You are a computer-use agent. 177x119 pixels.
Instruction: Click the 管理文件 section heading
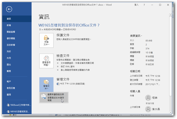(x=63, y=80)
